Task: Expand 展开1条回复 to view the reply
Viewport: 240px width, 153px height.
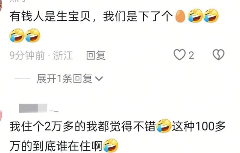Action: click(x=64, y=79)
